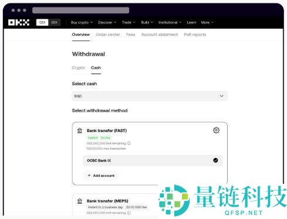The width and height of the screenshot is (287, 219).
Task: Open the Fees tab
Action: point(131,35)
